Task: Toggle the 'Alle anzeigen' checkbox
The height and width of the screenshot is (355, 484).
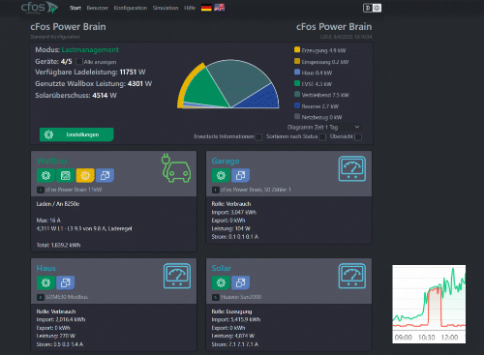Action: coord(79,61)
